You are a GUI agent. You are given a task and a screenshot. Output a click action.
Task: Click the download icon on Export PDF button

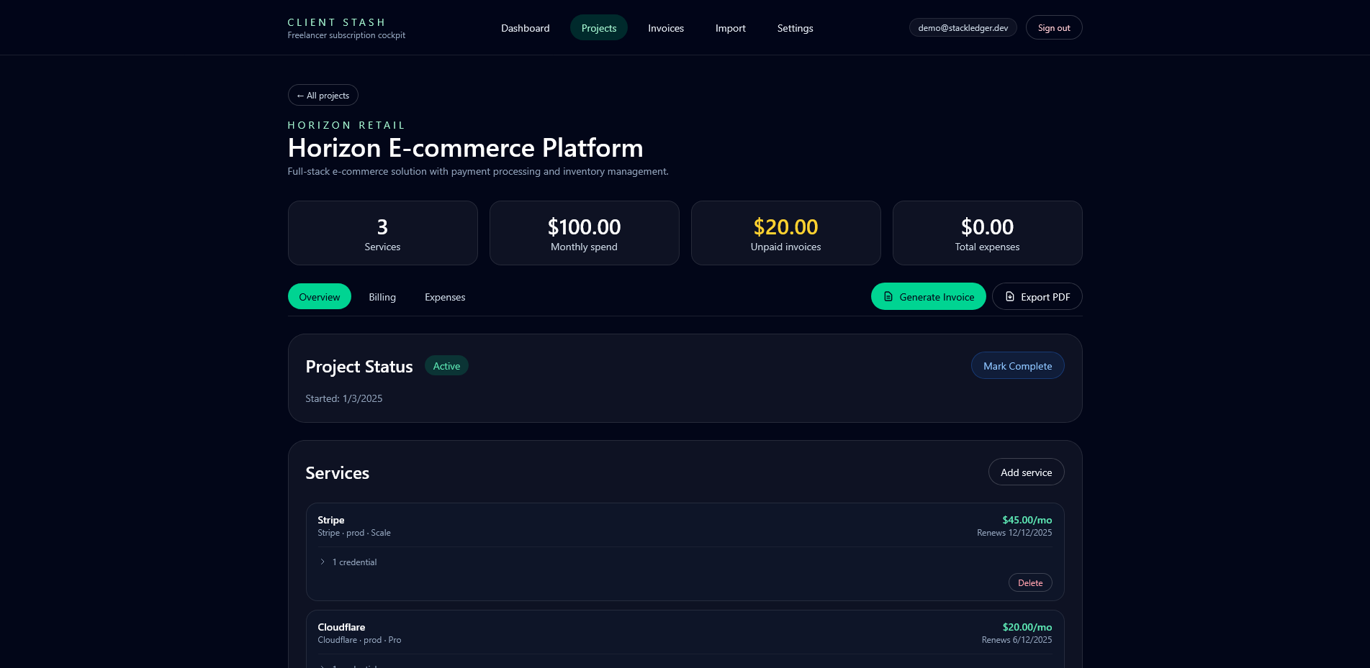click(x=1010, y=296)
